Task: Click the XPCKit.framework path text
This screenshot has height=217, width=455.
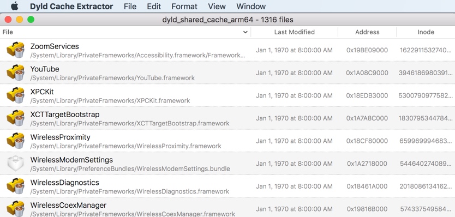Action: [x=110, y=101]
